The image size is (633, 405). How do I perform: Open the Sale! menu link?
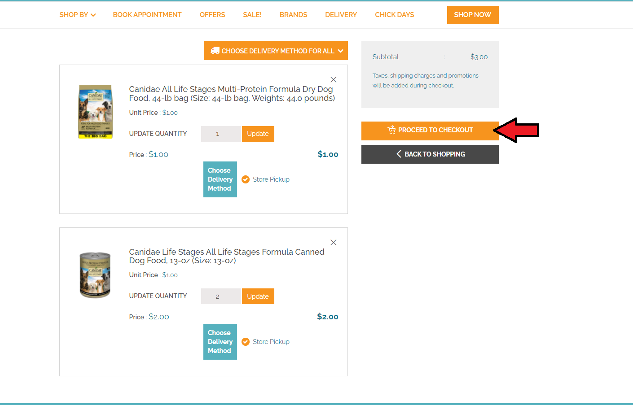(252, 15)
